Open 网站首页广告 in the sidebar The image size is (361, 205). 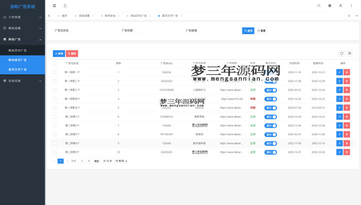(x=23, y=60)
